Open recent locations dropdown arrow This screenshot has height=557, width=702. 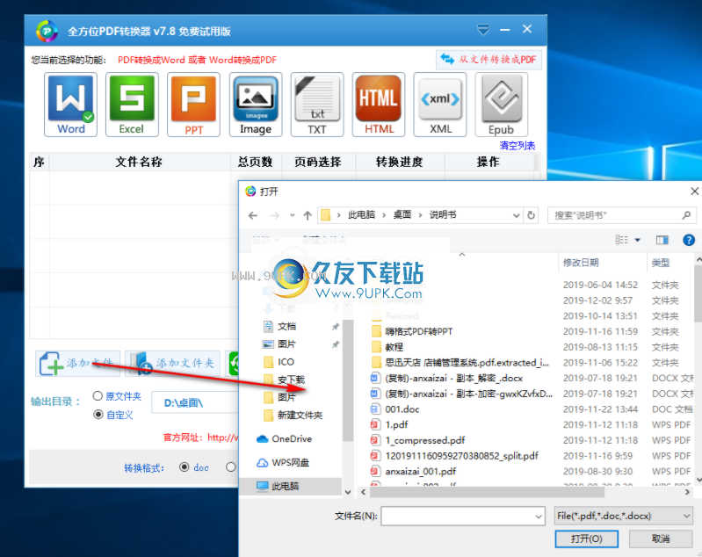click(292, 215)
